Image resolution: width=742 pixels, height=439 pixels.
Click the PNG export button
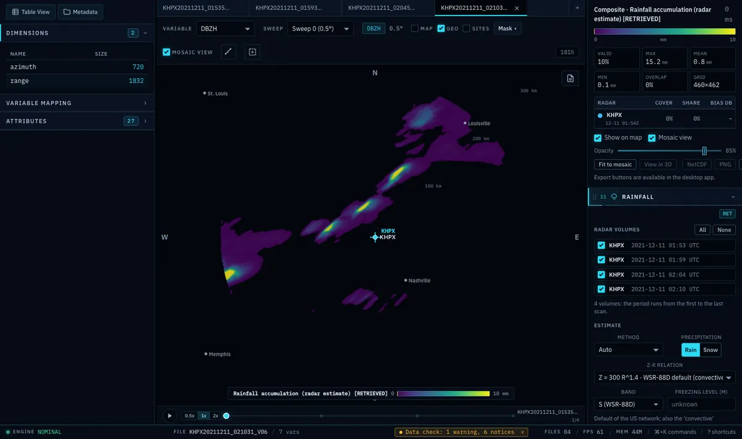(x=725, y=164)
